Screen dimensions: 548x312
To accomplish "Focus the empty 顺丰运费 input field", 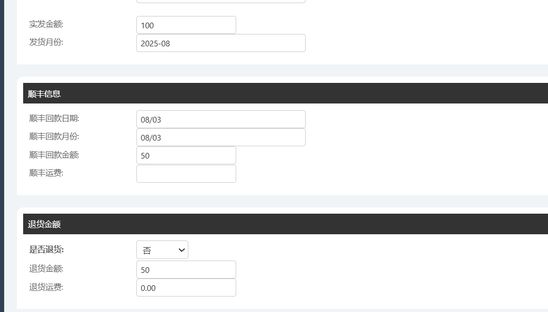I will pyautogui.click(x=186, y=174).
